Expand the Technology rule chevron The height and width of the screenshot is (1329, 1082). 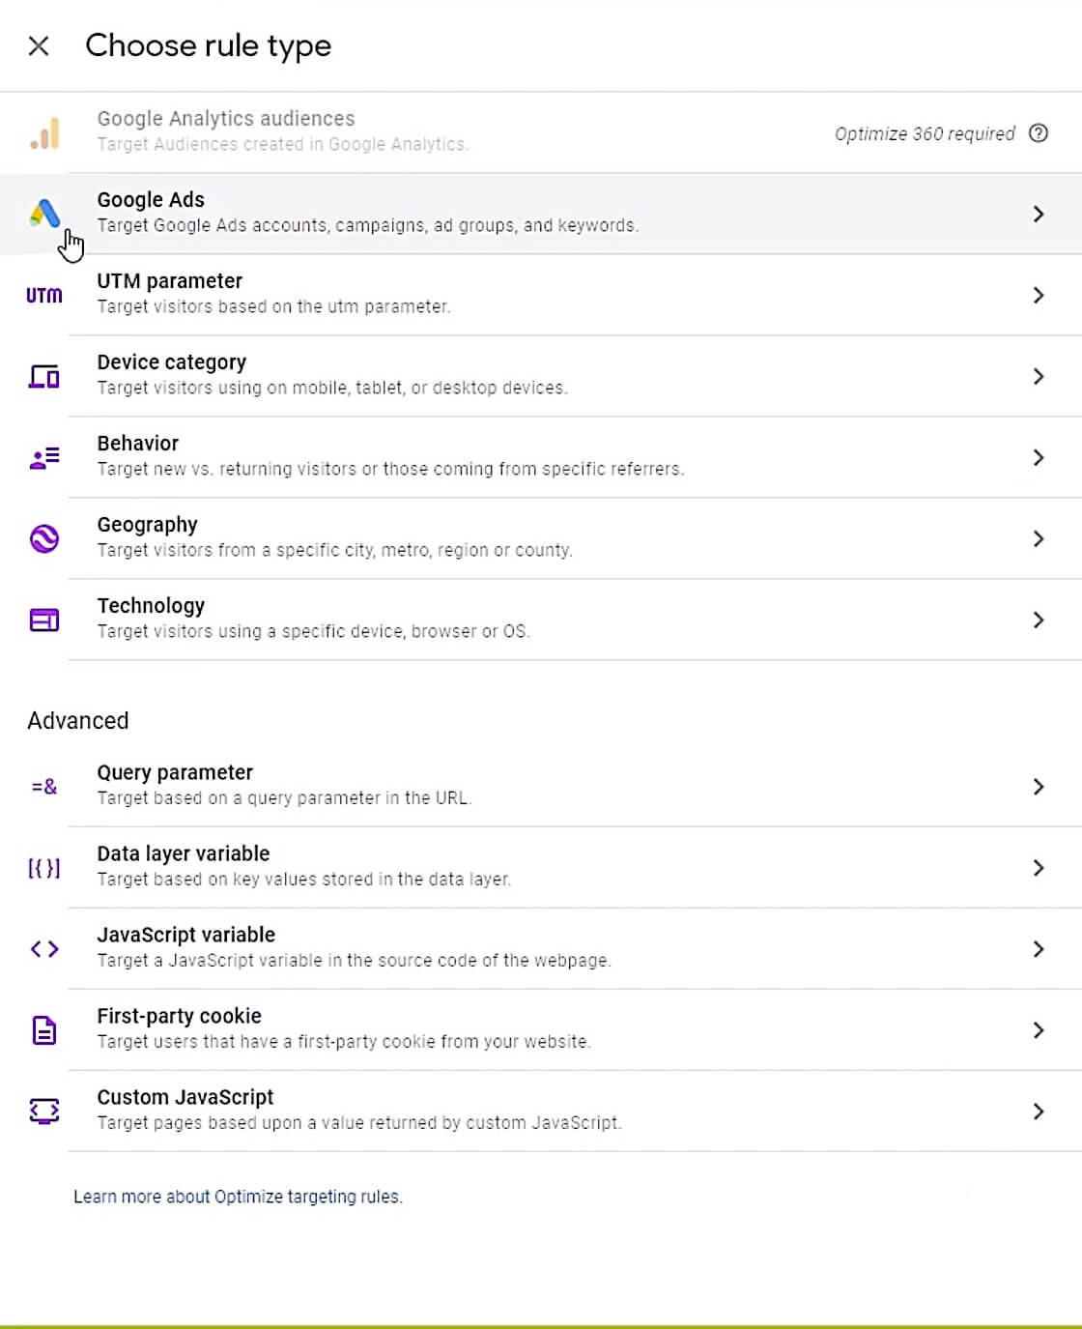(x=1039, y=620)
